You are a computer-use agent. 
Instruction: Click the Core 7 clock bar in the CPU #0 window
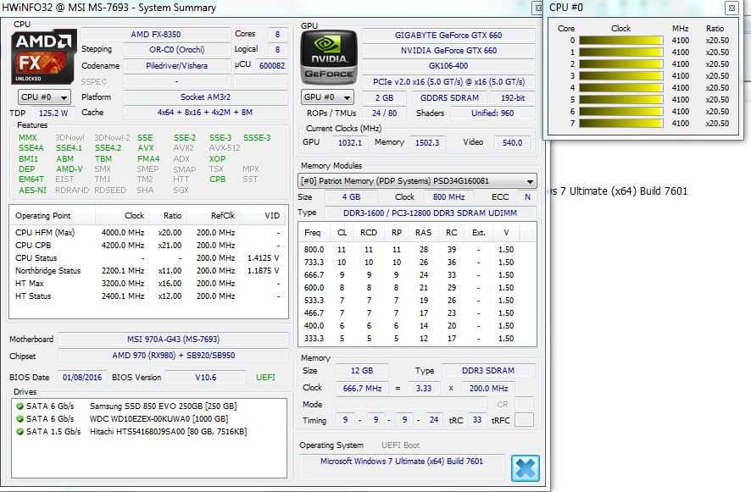(621, 124)
